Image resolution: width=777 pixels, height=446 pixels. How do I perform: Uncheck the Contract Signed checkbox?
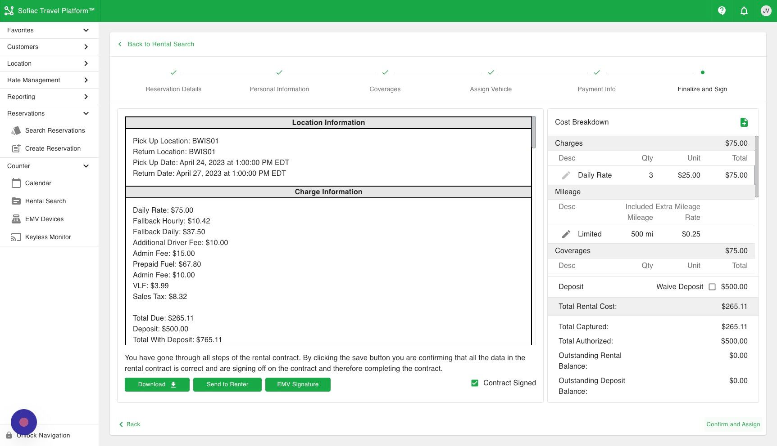pyautogui.click(x=475, y=383)
